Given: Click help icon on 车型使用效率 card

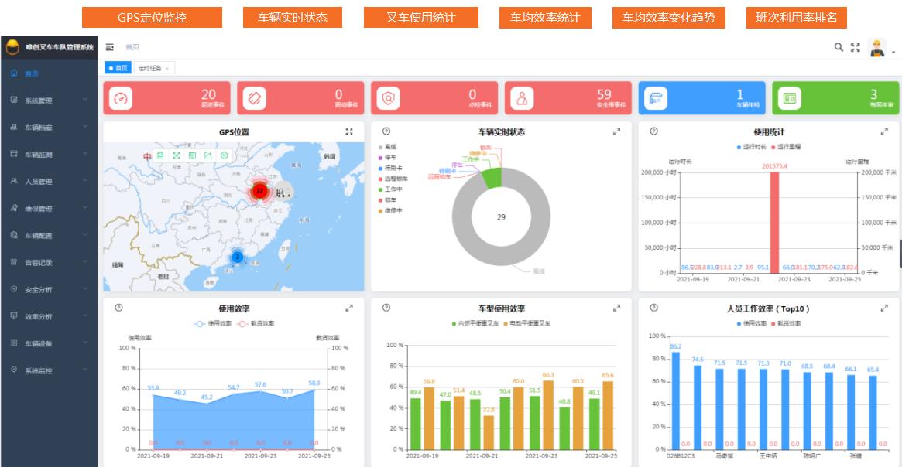Looking at the screenshot, I should [x=386, y=308].
